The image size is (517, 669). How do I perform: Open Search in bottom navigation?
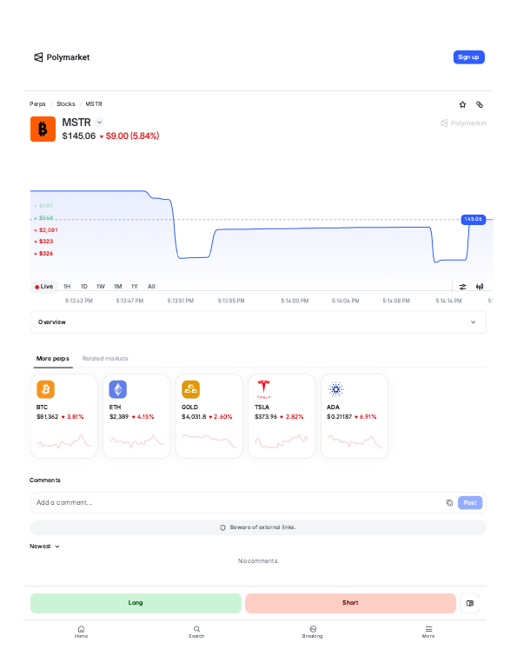[x=196, y=632]
